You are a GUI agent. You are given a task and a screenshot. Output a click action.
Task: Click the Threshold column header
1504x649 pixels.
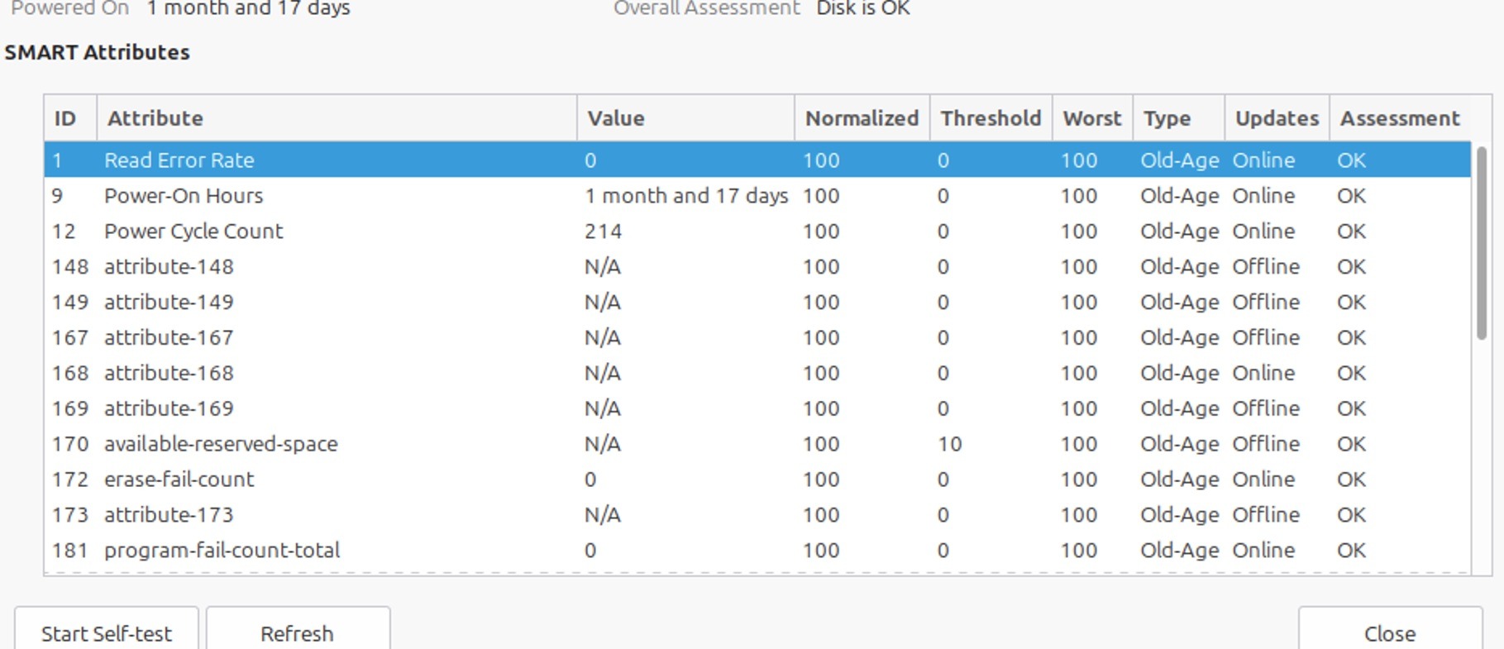click(991, 118)
